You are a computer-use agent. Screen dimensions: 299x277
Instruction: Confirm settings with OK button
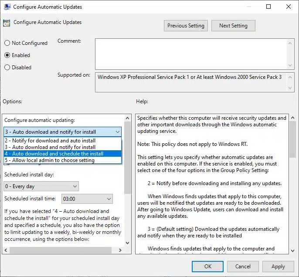(207, 267)
